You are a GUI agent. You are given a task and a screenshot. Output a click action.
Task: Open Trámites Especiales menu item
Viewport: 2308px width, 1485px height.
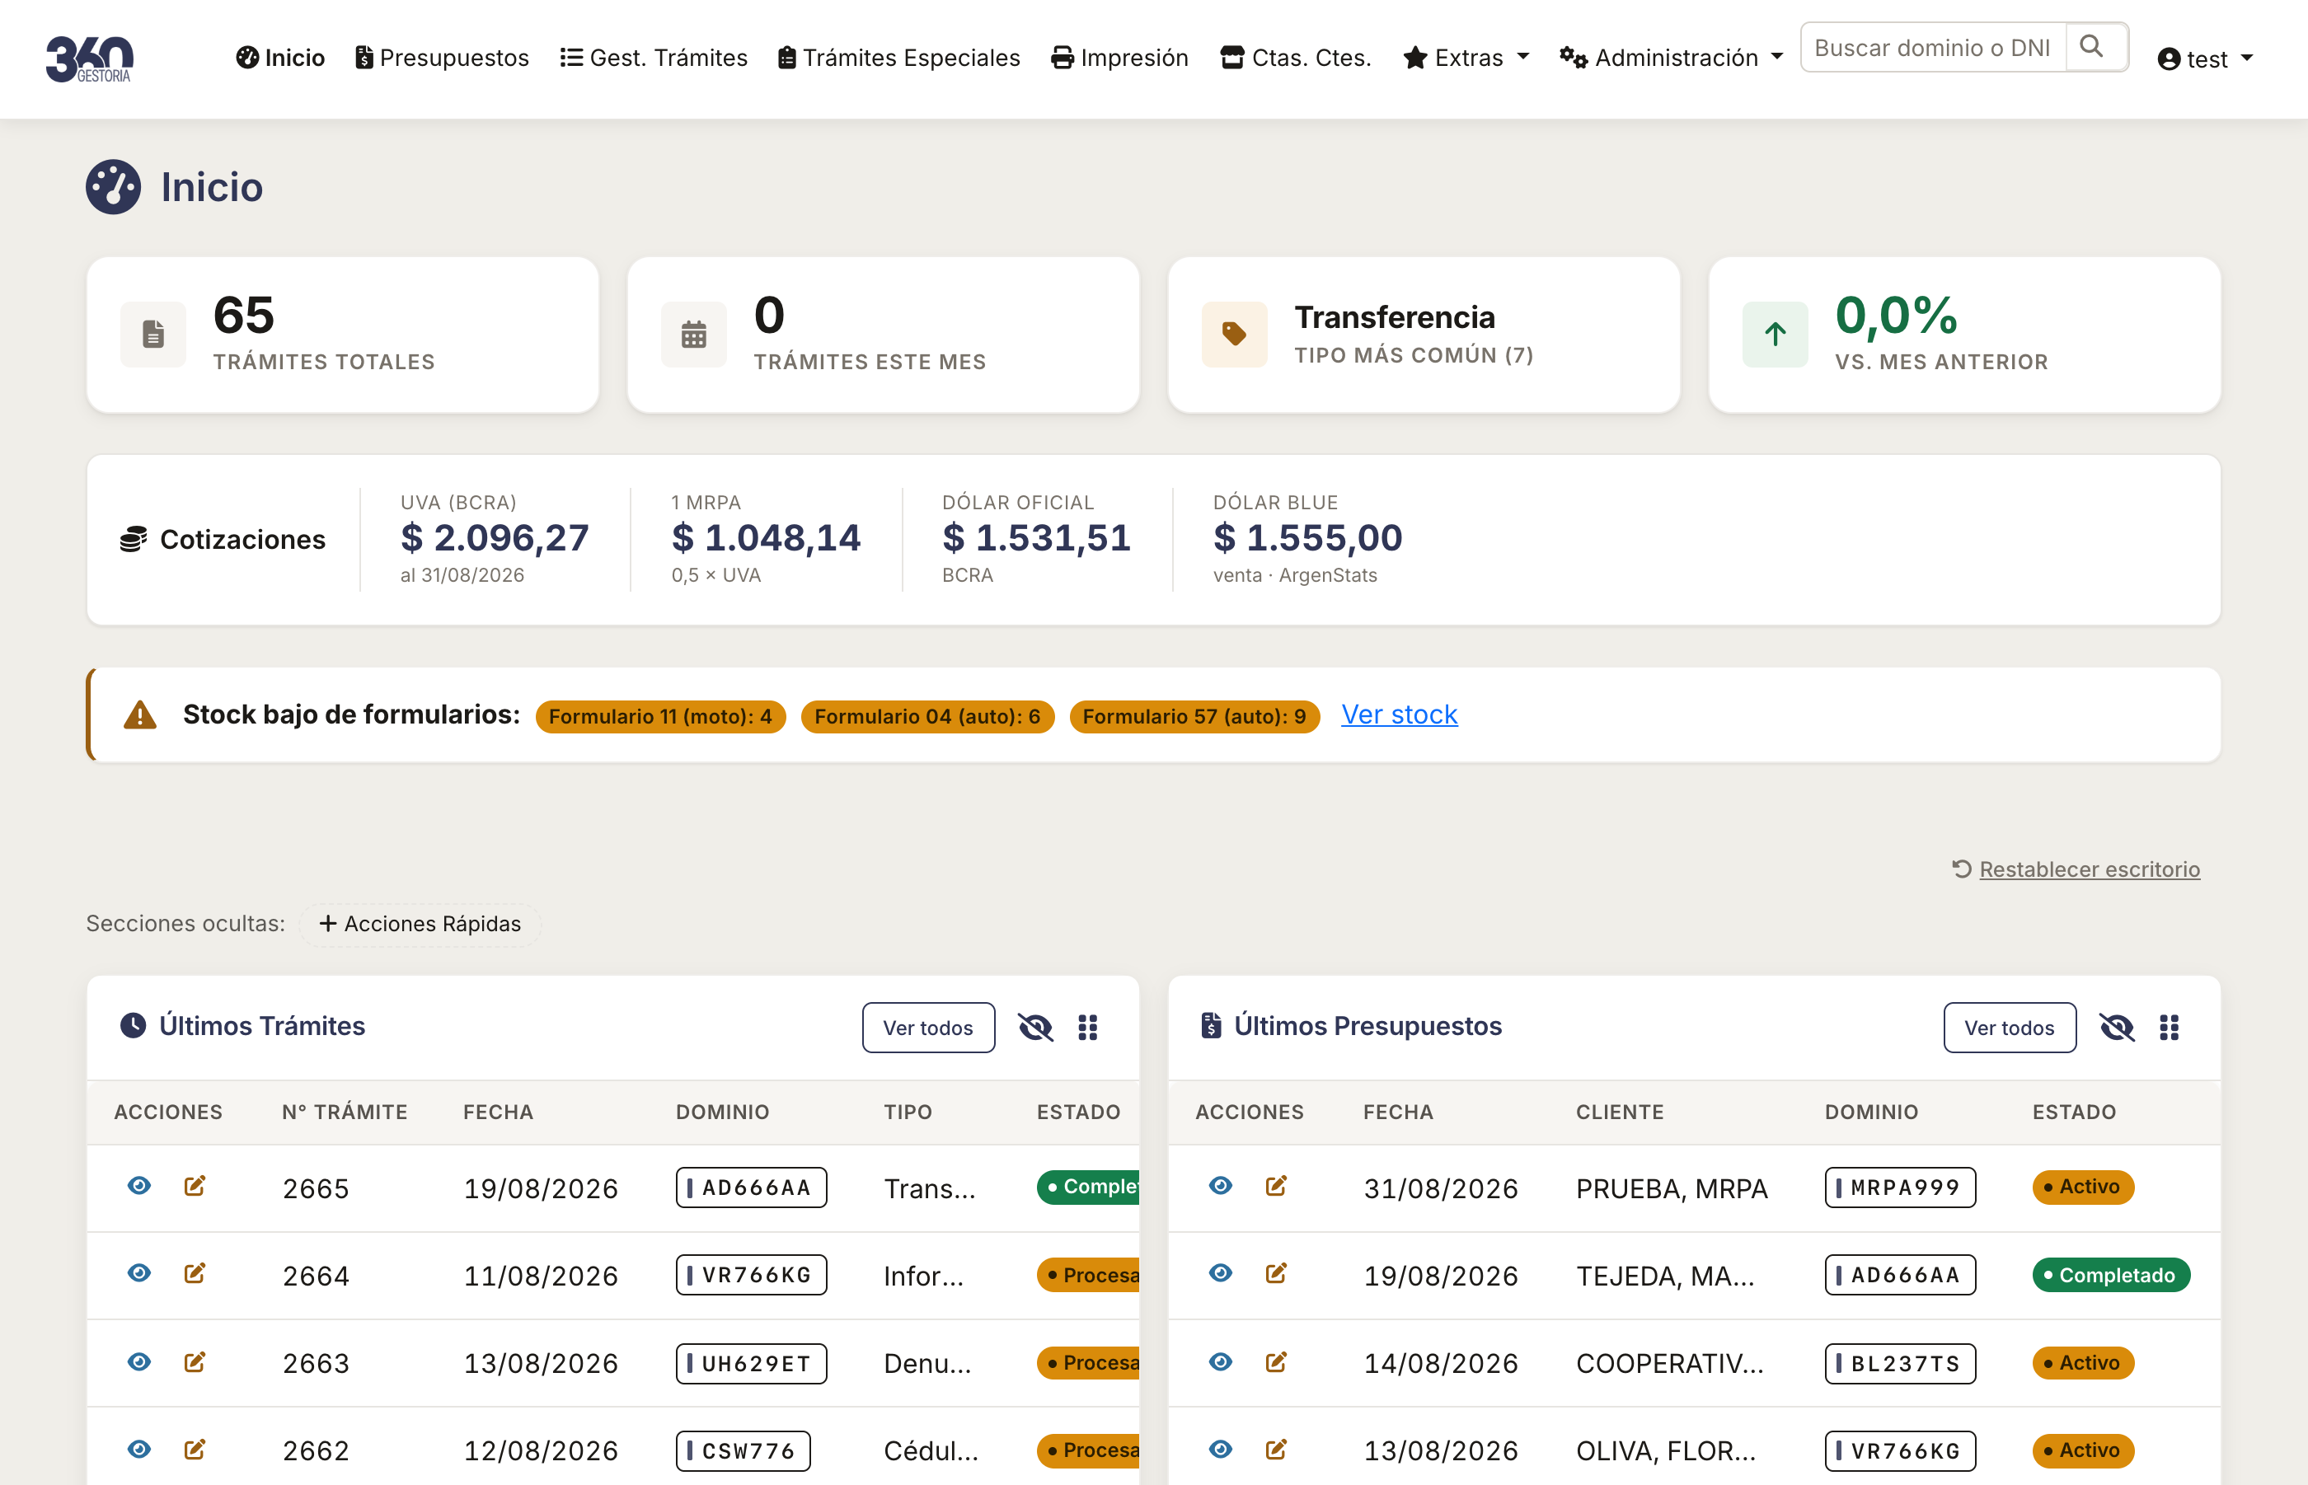pyautogui.click(x=899, y=58)
